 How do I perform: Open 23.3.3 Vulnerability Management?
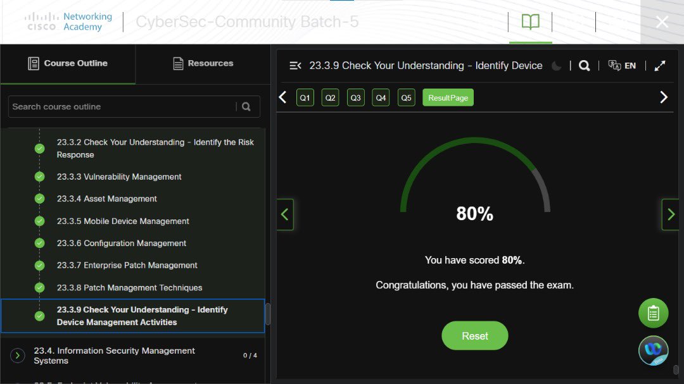point(119,177)
